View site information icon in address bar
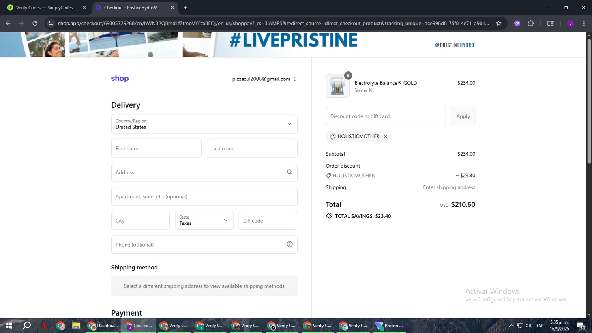The width and height of the screenshot is (592, 333). [51, 23]
